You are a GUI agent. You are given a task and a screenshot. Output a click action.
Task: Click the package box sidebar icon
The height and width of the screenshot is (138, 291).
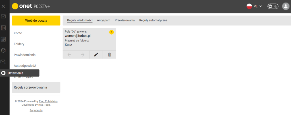coord(3,50)
